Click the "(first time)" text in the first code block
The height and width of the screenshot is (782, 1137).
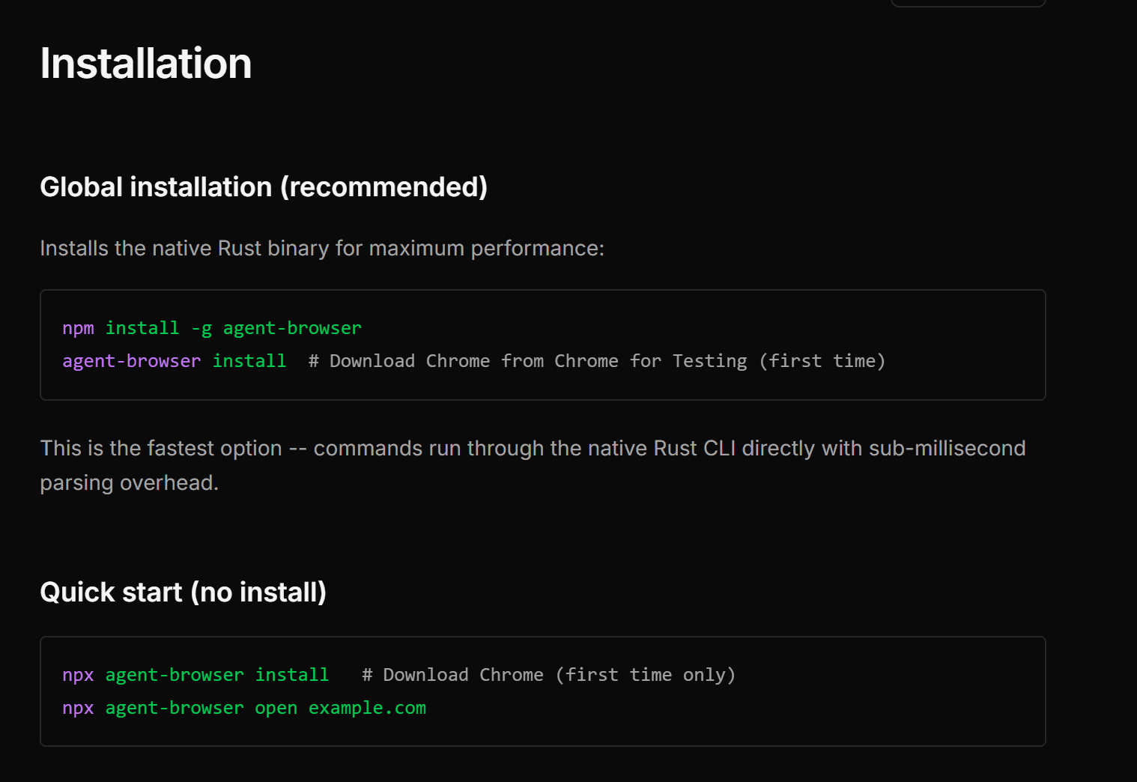point(822,361)
